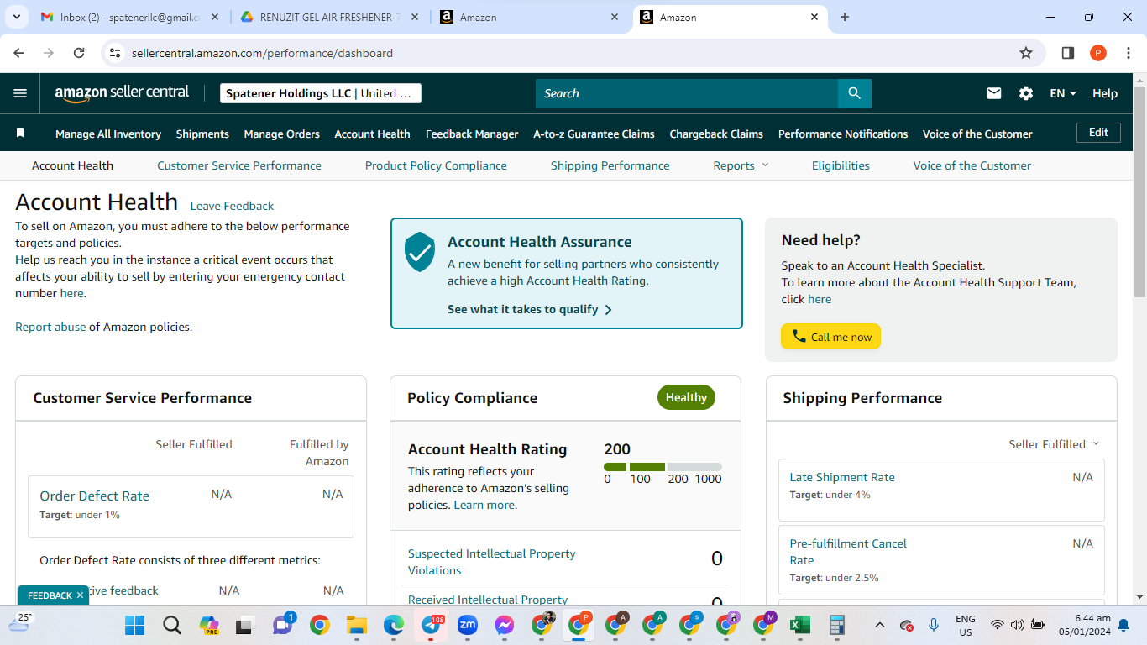1147x645 pixels.
Task: Click the Seller Central search field
Action: point(687,93)
